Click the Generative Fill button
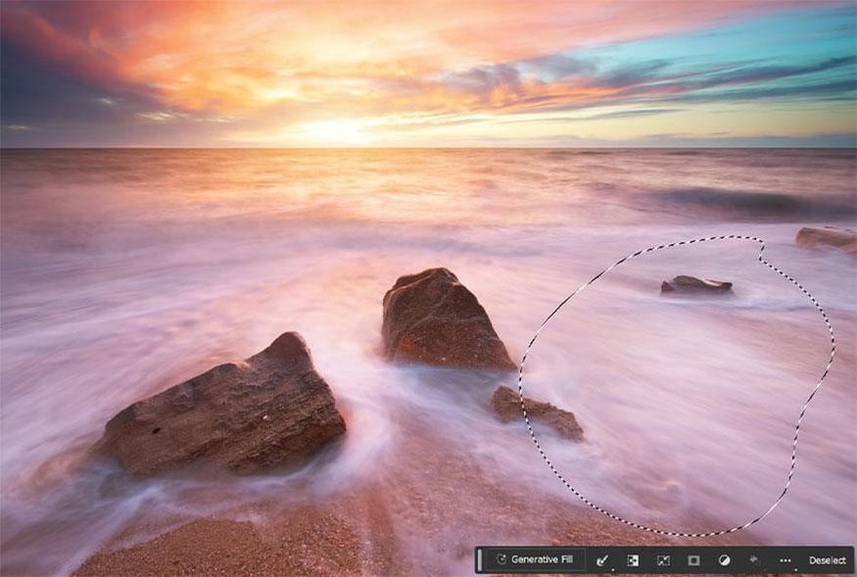 pos(534,559)
